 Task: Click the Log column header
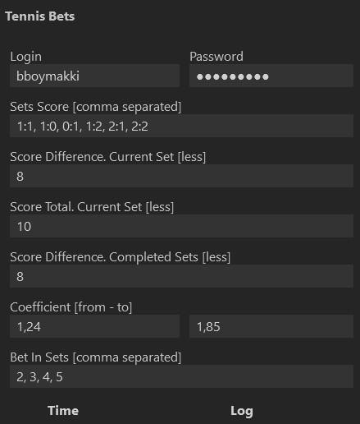242,411
